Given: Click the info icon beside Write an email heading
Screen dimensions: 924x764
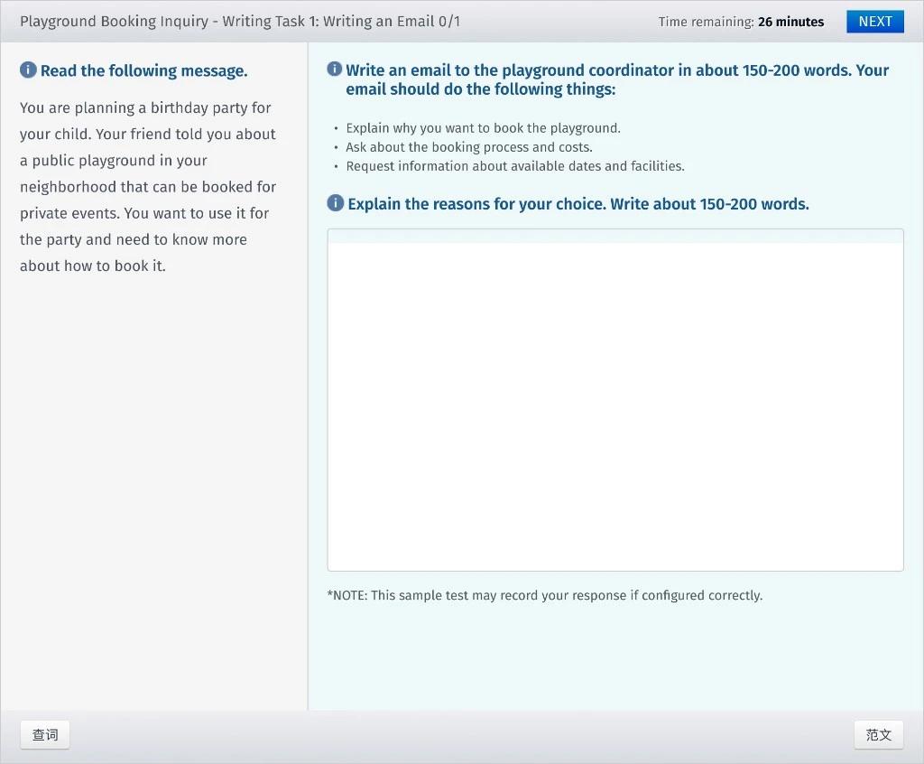Looking at the screenshot, I should click(335, 70).
